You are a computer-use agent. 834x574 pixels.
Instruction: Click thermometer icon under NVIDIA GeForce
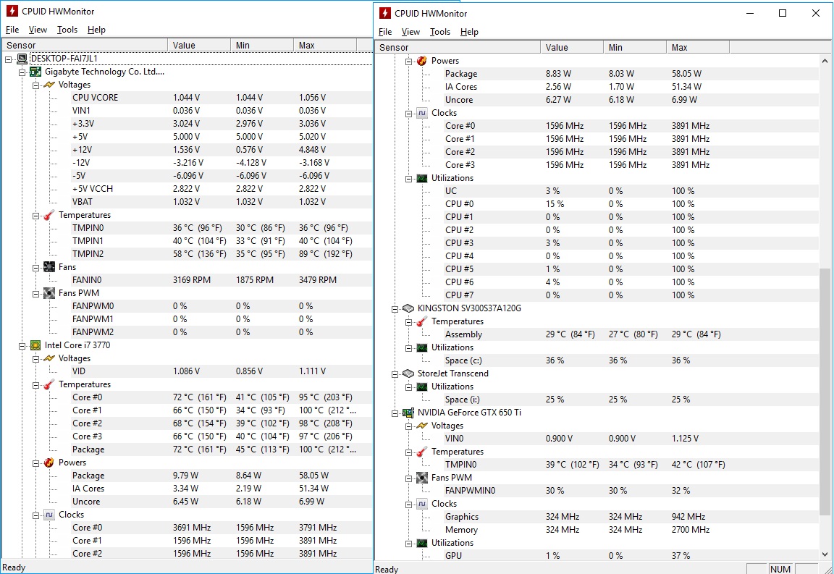coord(422,452)
